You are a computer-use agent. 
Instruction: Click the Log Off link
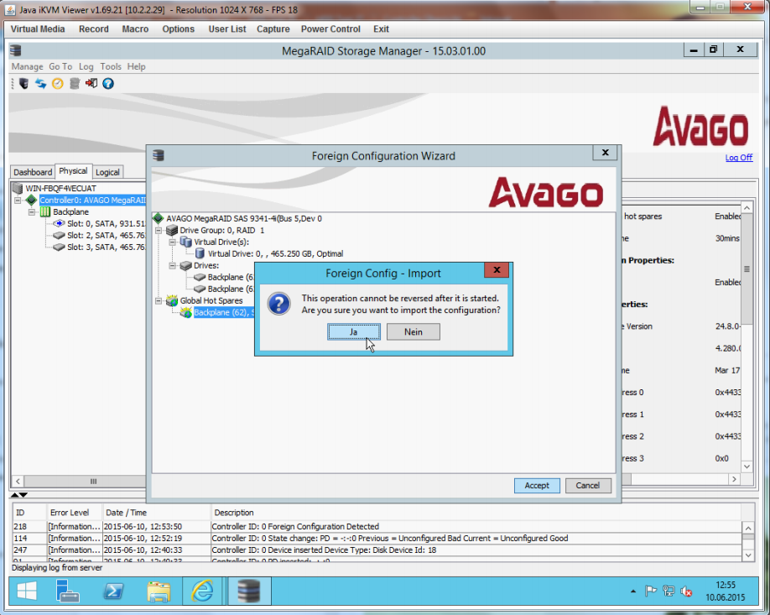pyautogui.click(x=738, y=158)
